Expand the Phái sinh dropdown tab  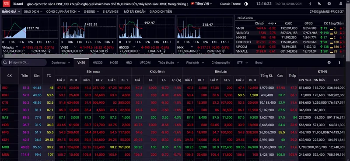[195, 63]
